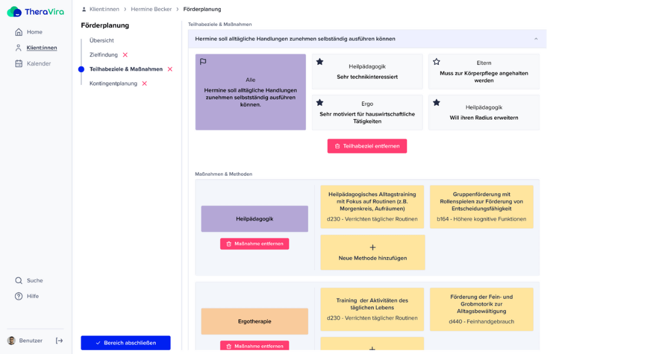Image resolution: width=666 pixels, height=354 pixels.
Task: Click the logout arrow icon beside Benutzer
Action: point(59,340)
